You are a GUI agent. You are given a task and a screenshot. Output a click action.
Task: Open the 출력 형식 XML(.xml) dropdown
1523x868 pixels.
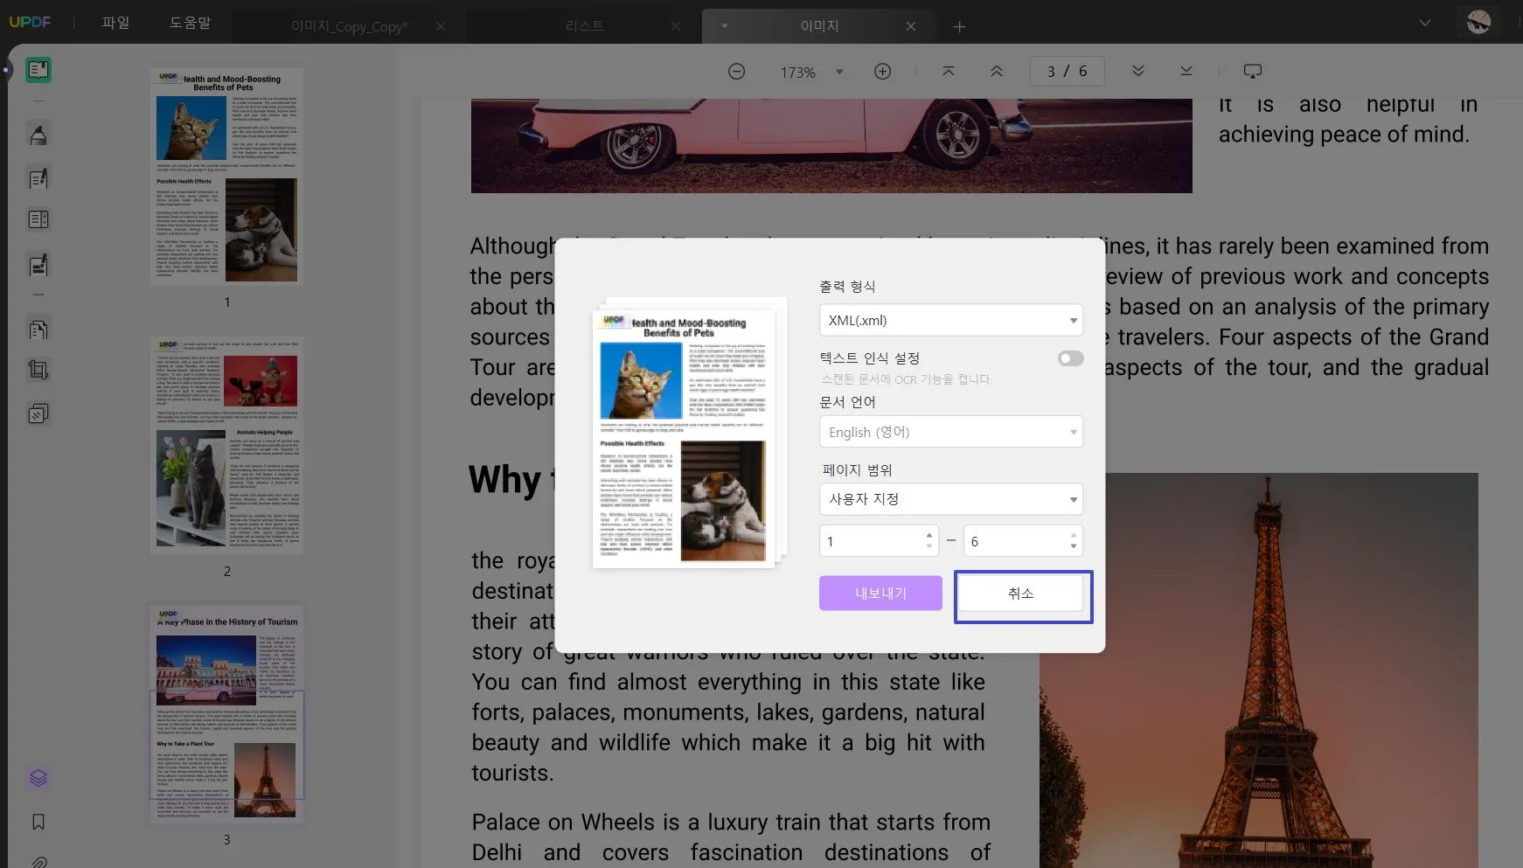click(x=951, y=320)
